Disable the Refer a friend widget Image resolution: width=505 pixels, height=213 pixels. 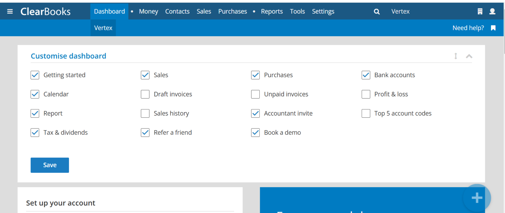click(x=145, y=132)
